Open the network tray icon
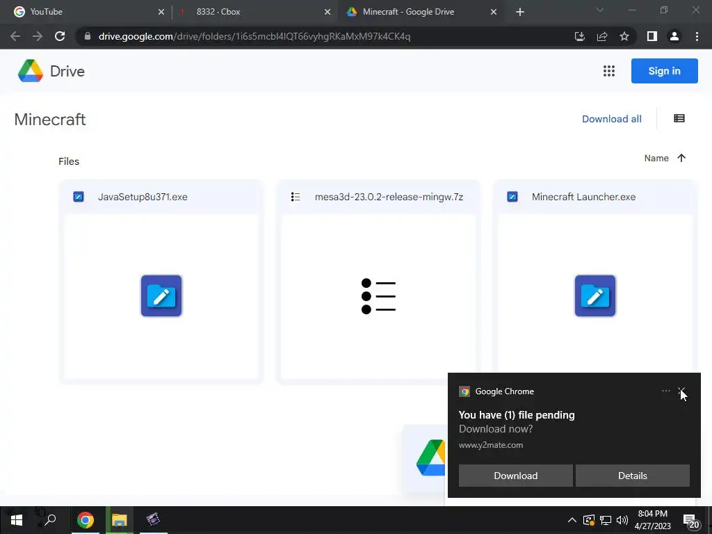 click(606, 520)
